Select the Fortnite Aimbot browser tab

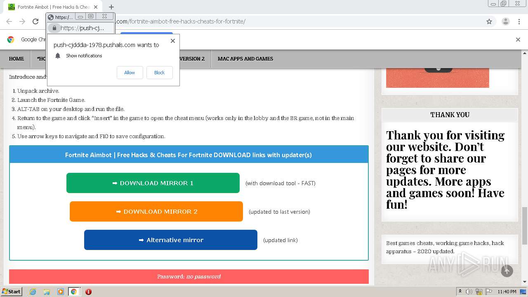point(54,7)
